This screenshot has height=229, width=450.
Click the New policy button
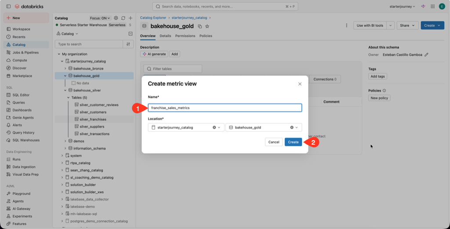click(379, 98)
